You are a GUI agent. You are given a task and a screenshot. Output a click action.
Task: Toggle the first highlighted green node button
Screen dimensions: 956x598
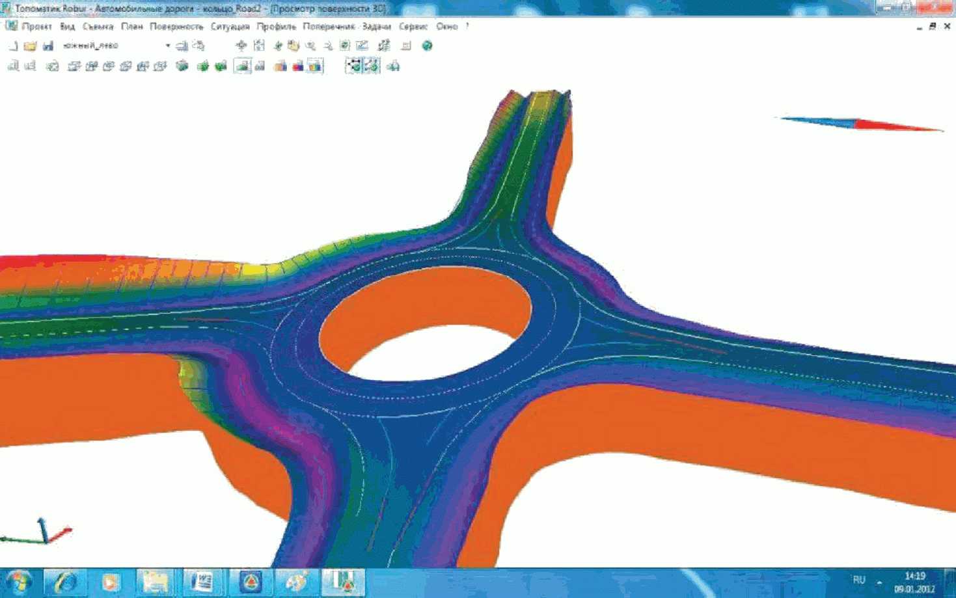(354, 66)
